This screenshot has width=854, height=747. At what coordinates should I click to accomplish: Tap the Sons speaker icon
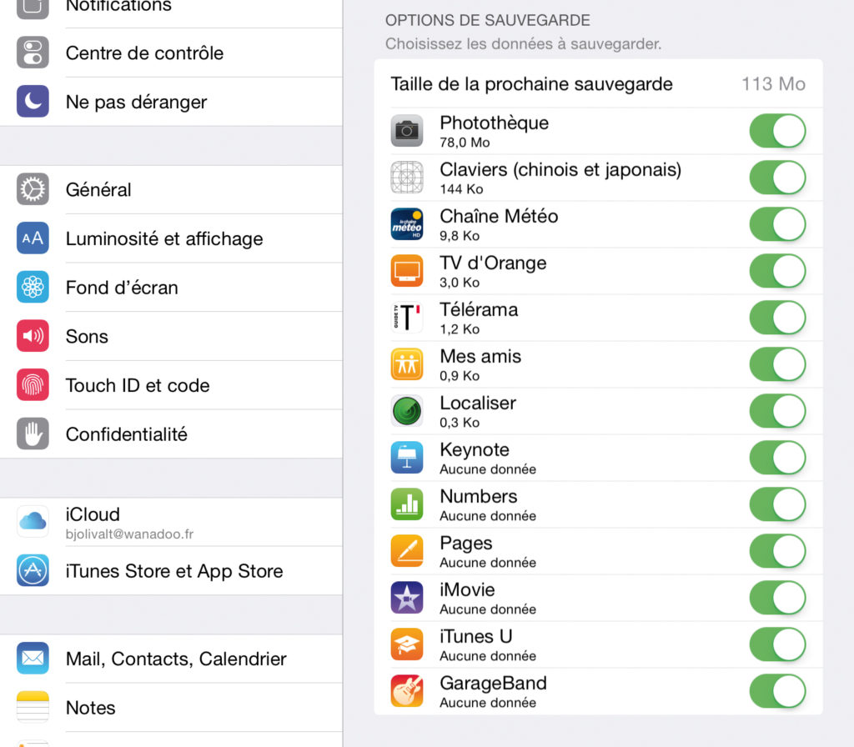pyautogui.click(x=33, y=336)
